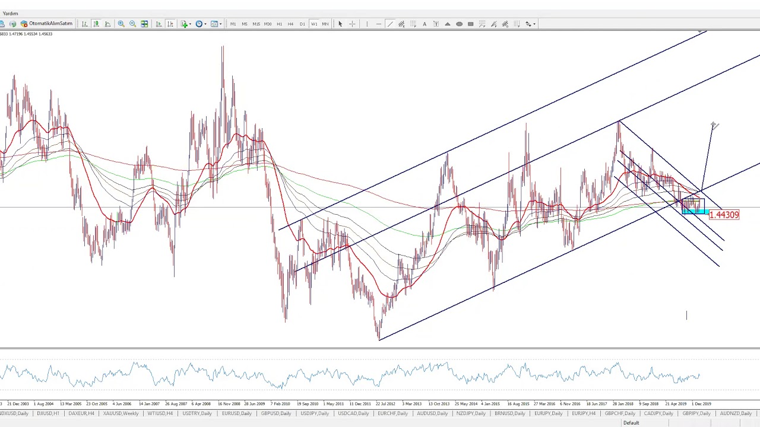Viewport: 760px width, 427px height.
Task: Expand the indicators dropdown arrow
Action: click(190, 24)
